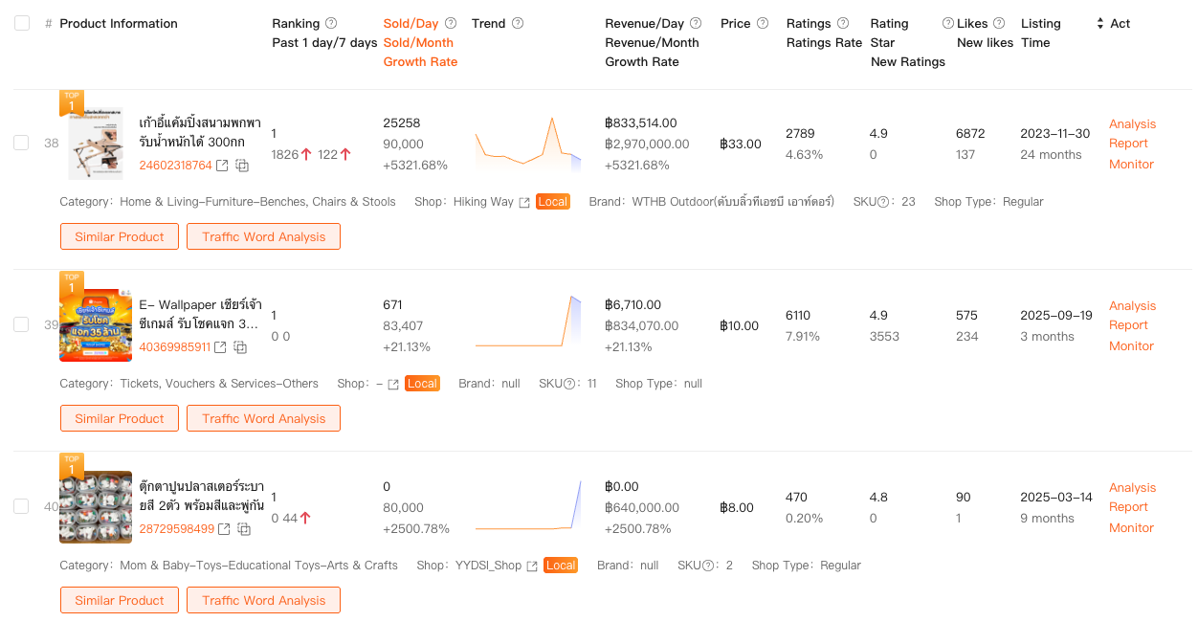Sort by Growth Rate under Sold/Month
1198x622 pixels.
pos(420,61)
